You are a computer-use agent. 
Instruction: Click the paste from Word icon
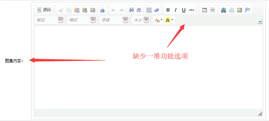click(x=93, y=10)
